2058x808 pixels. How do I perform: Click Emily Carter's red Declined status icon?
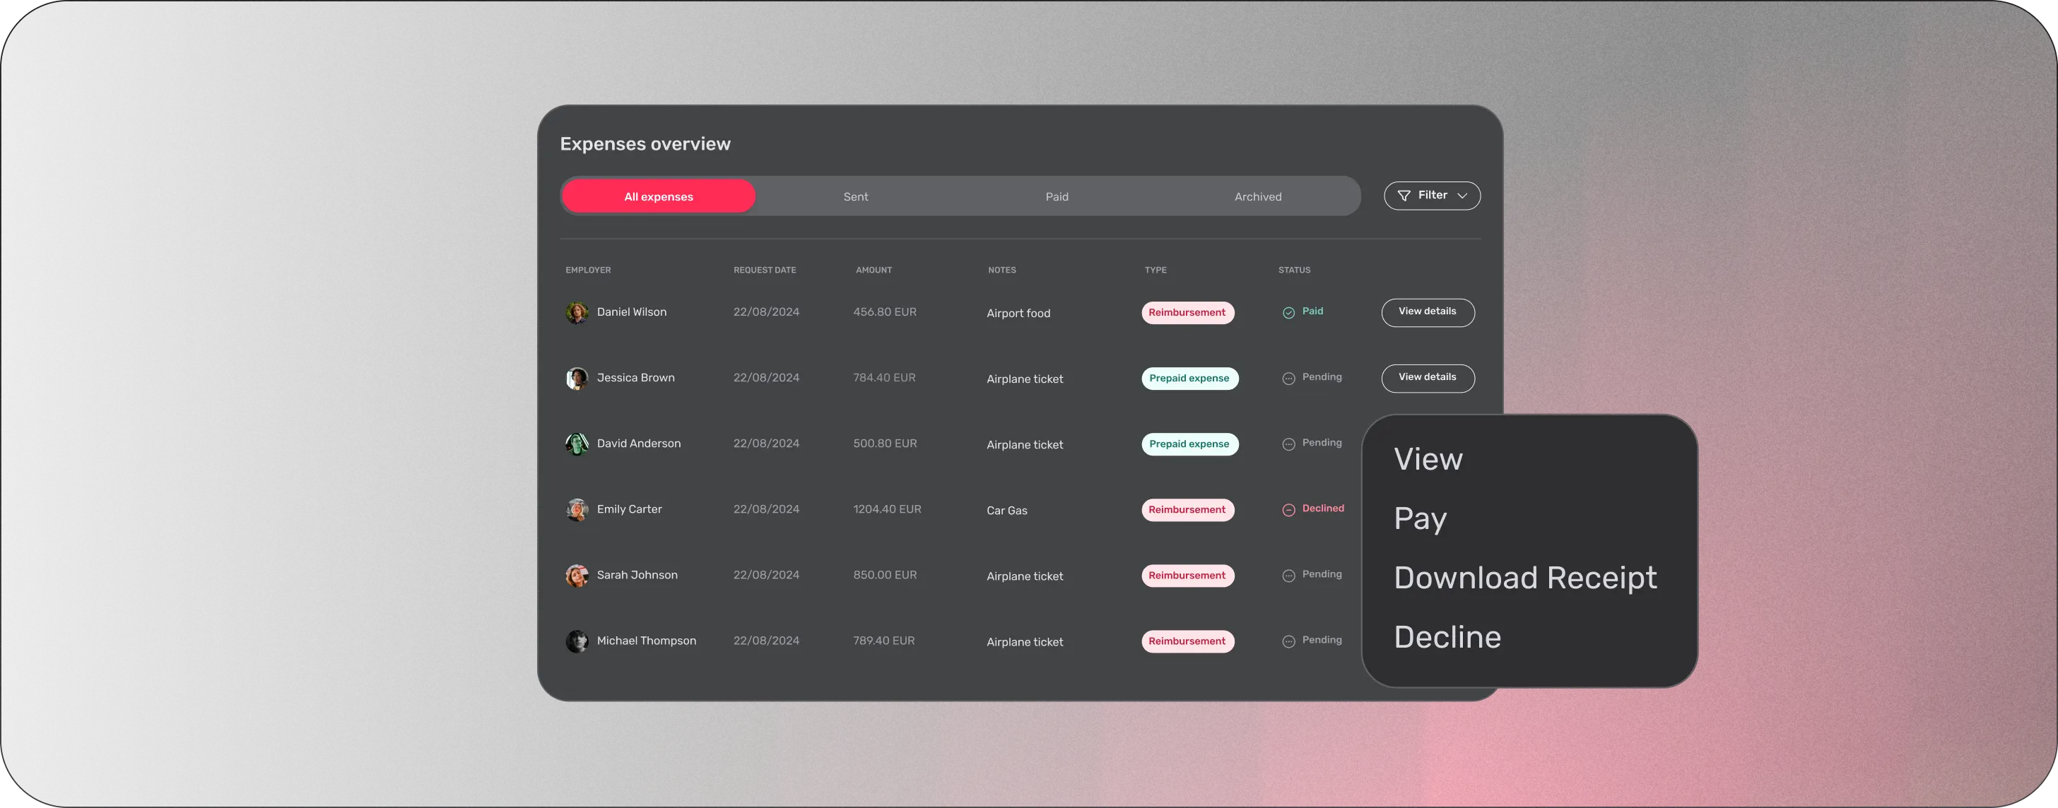[x=1288, y=510]
